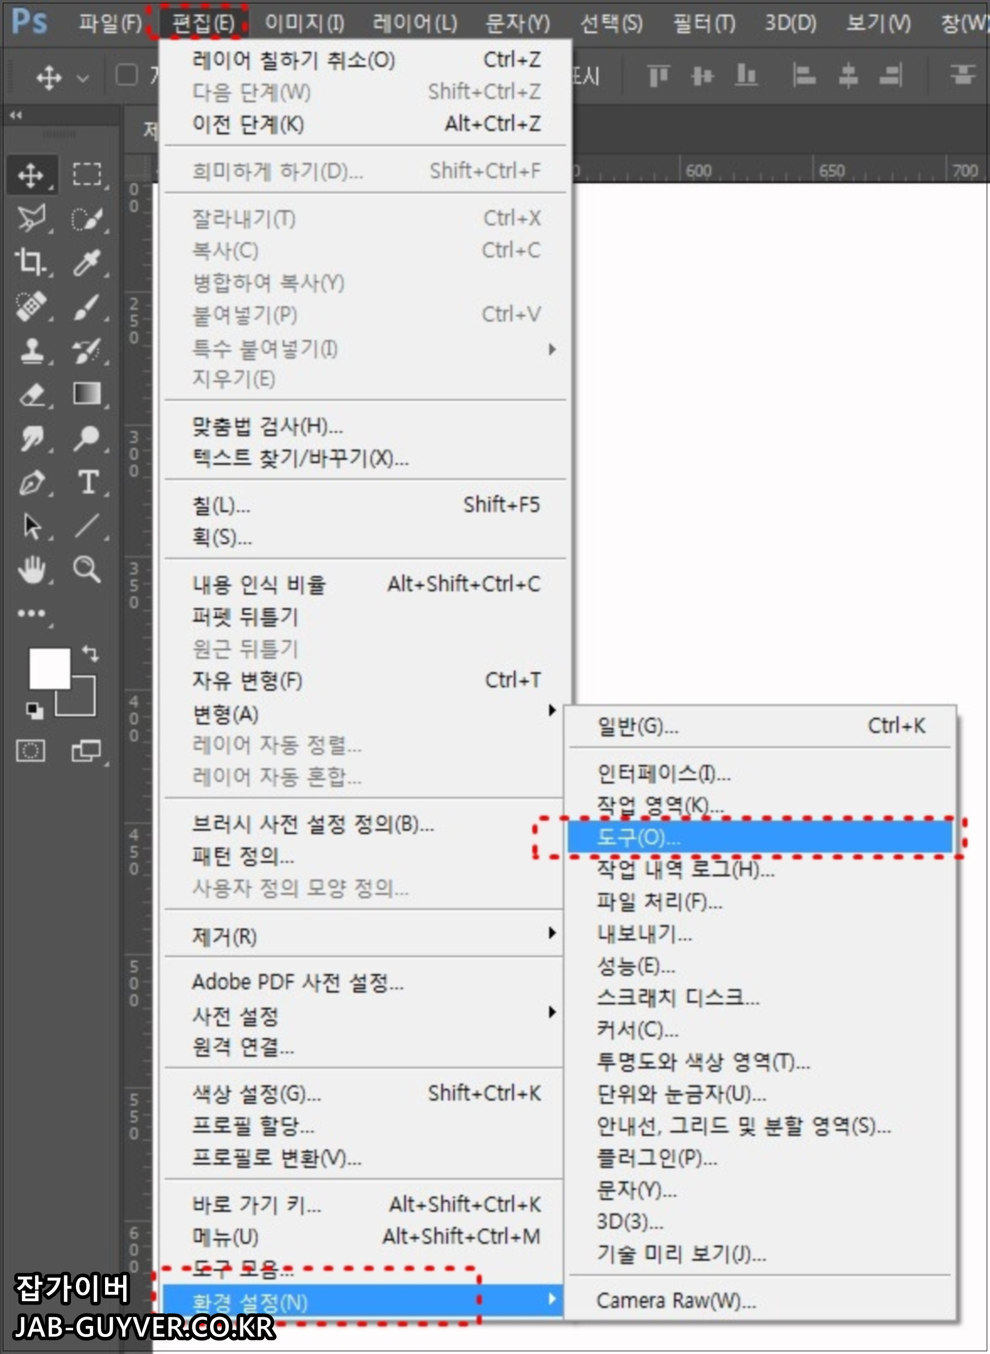Align horizontal centers in options bar

(848, 76)
